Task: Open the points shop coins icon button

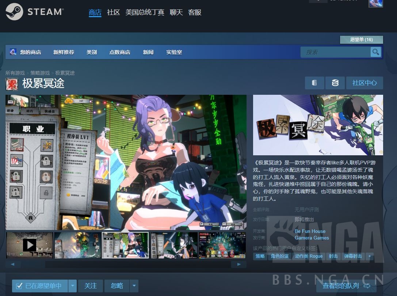Action: click(x=335, y=83)
